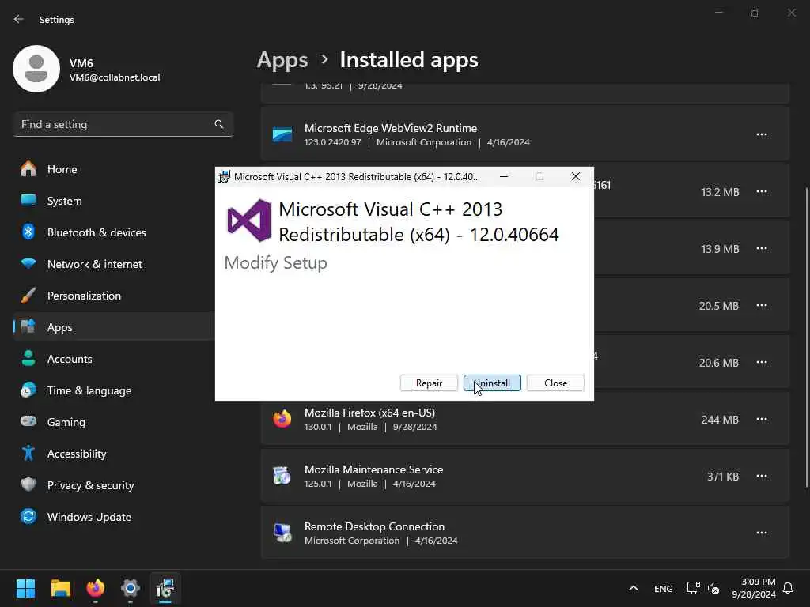
Task: Open the Personalization settings page
Action: click(84, 296)
